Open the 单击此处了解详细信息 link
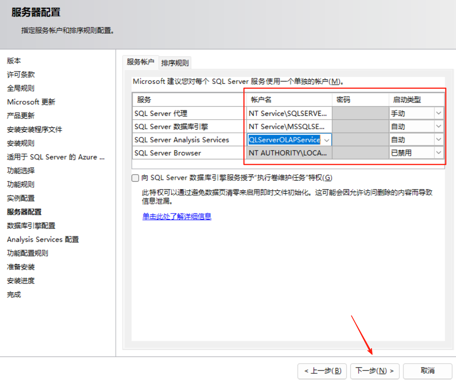The image size is (456, 383). [x=176, y=216]
